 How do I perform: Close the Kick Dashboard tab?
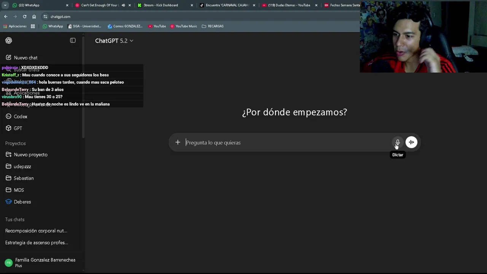(x=192, y=5)
